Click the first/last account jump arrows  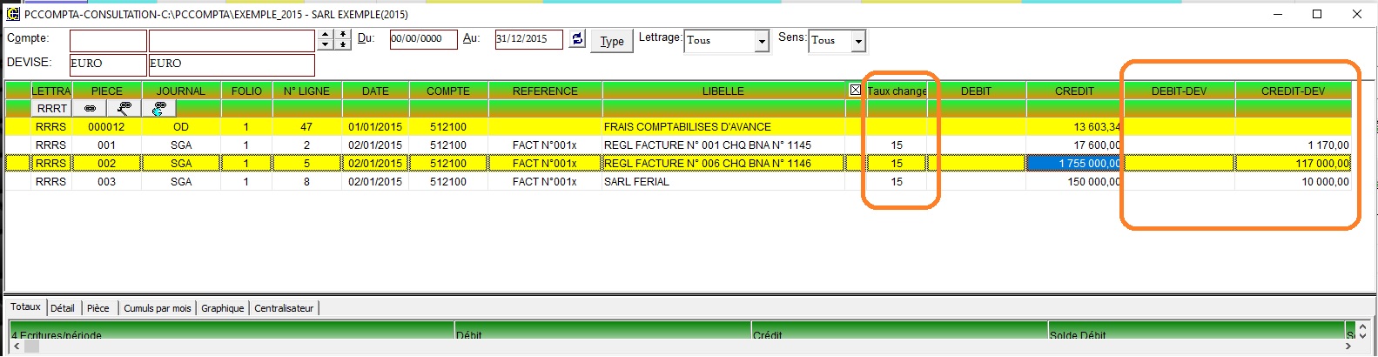coord(343,39)
